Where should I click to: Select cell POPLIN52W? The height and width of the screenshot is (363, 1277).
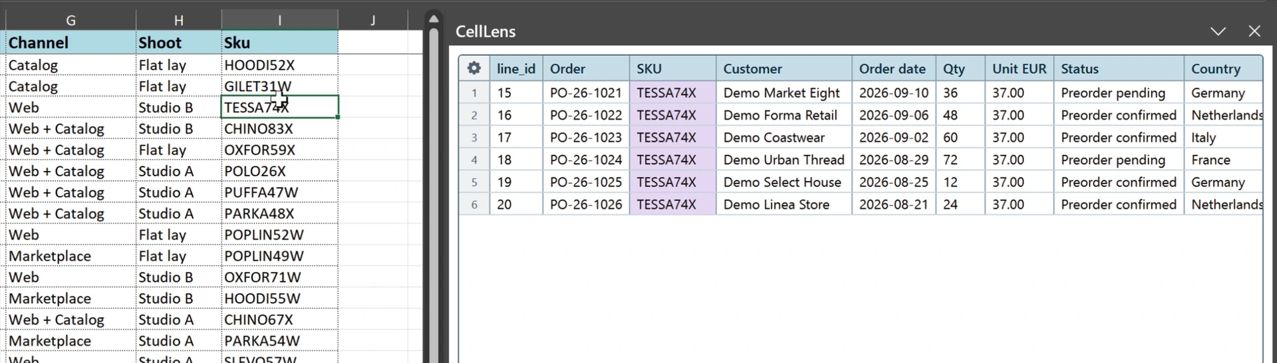pos(280,235)
